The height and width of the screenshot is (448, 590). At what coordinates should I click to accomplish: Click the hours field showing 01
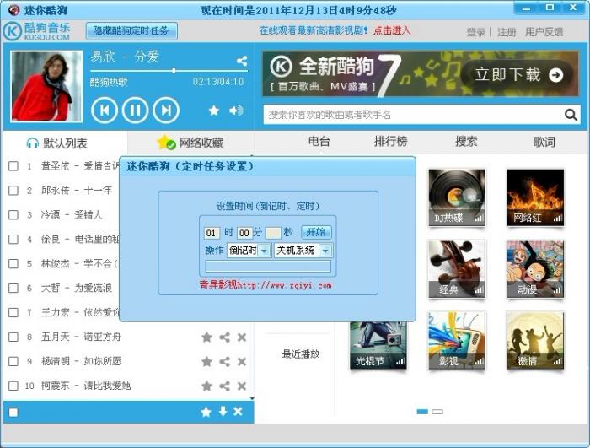(x=212, y=233)
